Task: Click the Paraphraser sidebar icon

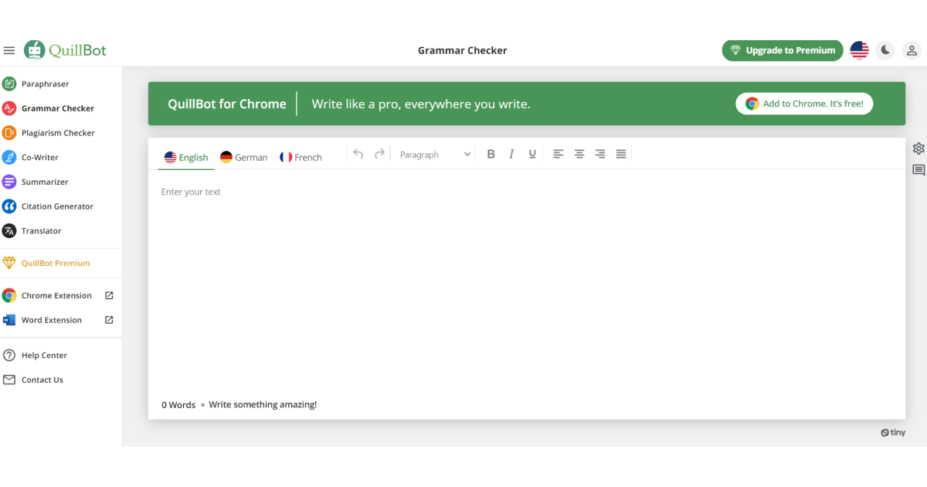Action: tap(9, 83)
